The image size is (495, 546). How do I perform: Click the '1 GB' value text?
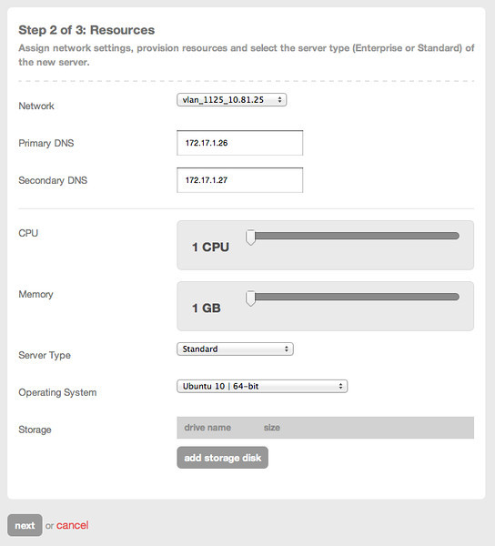[206, 308]
